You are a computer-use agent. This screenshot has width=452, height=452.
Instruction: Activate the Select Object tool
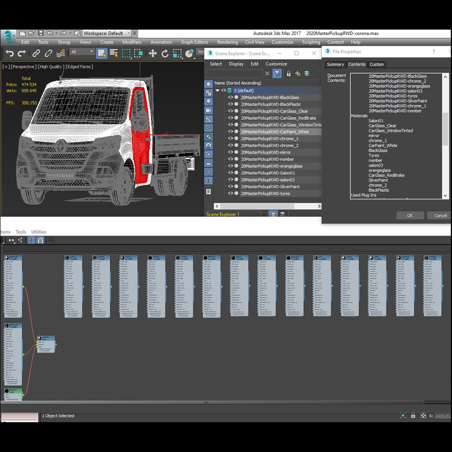point(101,53)
